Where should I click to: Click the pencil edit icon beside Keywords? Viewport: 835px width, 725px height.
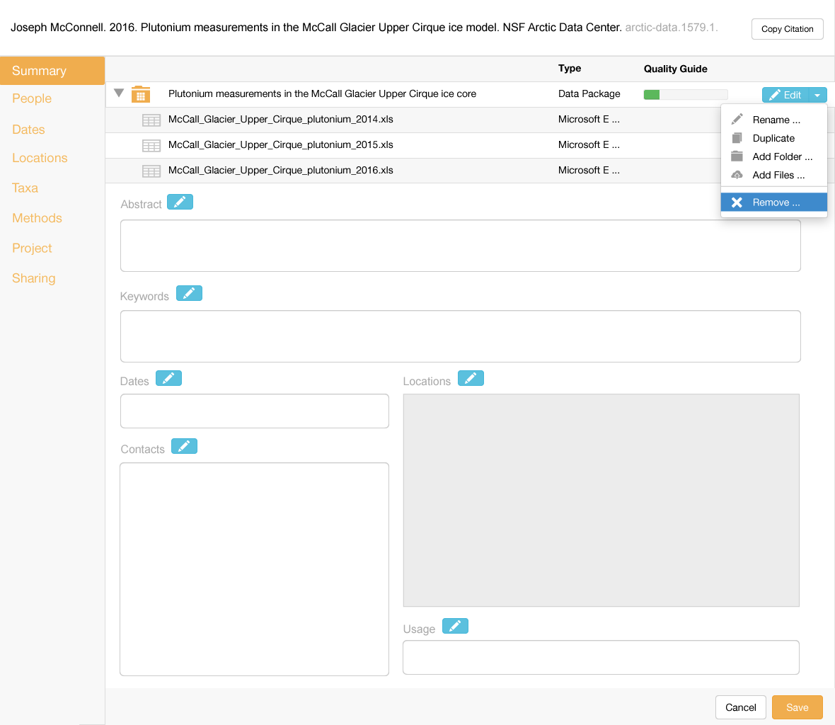point(189,294)
